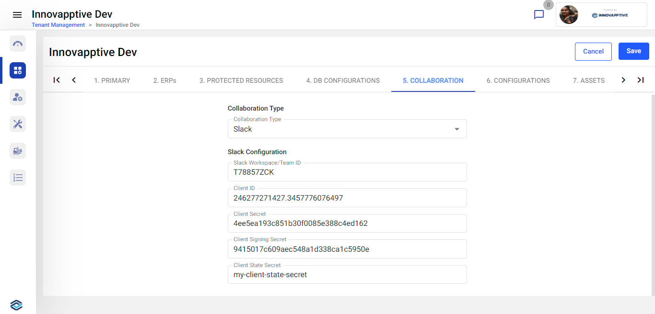Click the "Collaboration Type" section heading
The image size is (655, 314).
256,108
